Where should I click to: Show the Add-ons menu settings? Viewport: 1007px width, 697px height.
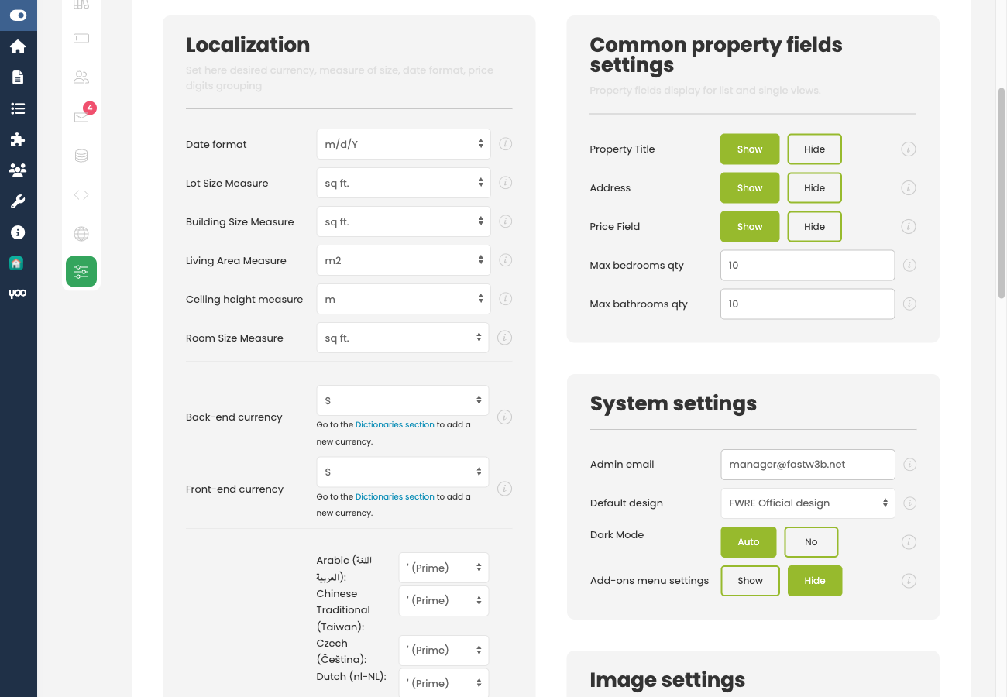click(x=750, y=580)
